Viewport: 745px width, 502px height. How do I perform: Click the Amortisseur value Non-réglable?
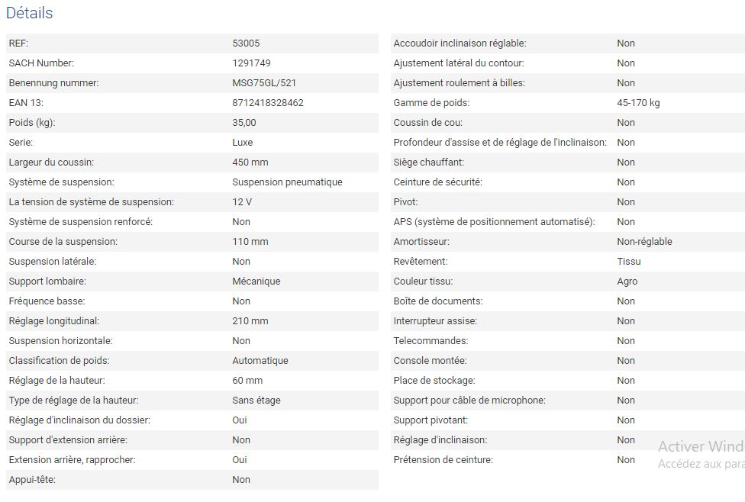coord(644,242)
